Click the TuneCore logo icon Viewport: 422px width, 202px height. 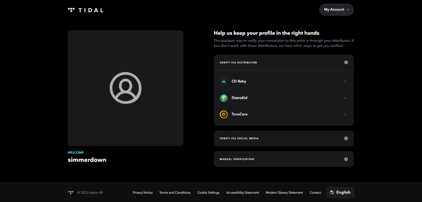coord(224,115)
